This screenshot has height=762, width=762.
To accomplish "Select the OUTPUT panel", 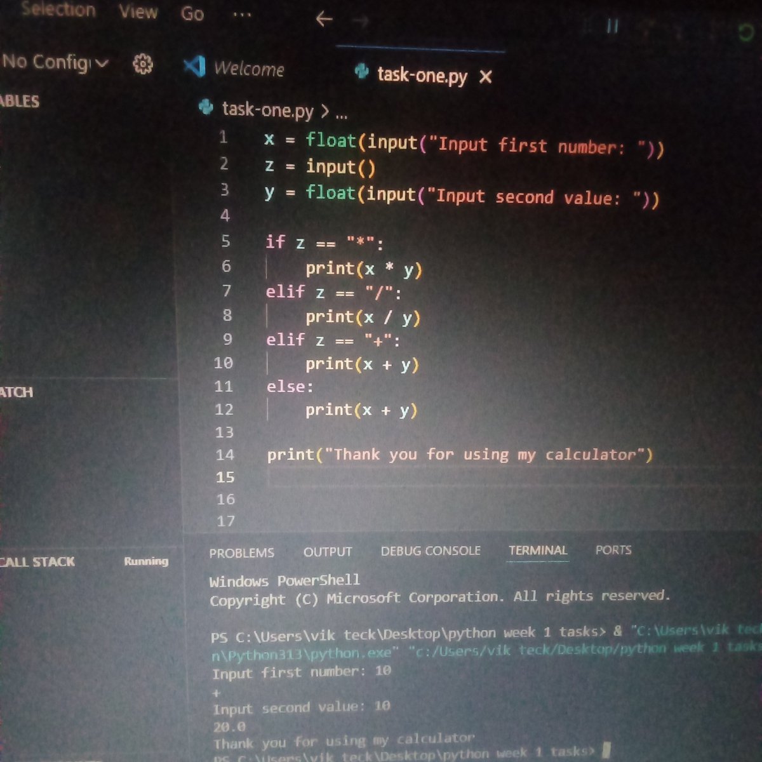I will [328, 551].
